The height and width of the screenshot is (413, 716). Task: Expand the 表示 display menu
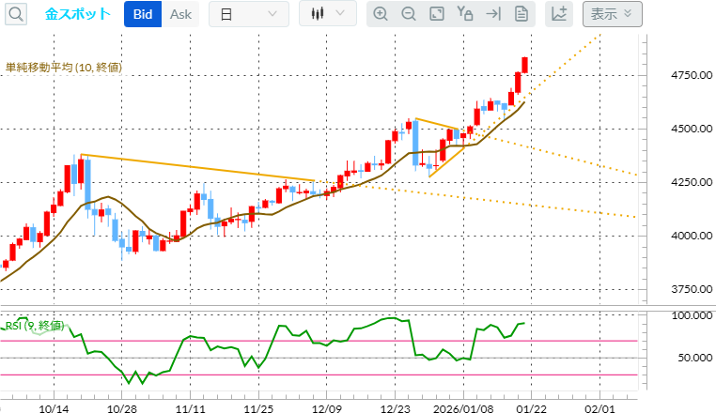coord(613,14)
